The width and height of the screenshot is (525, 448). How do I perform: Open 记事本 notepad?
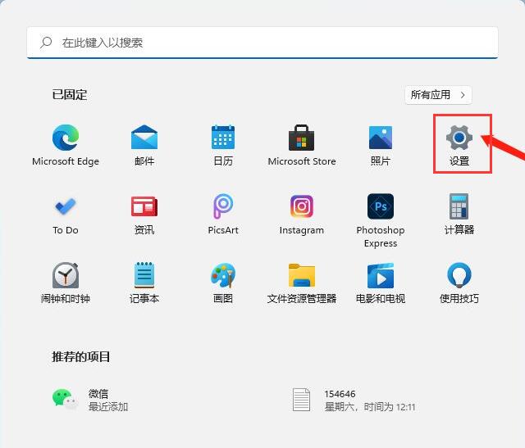click(144, 283)
